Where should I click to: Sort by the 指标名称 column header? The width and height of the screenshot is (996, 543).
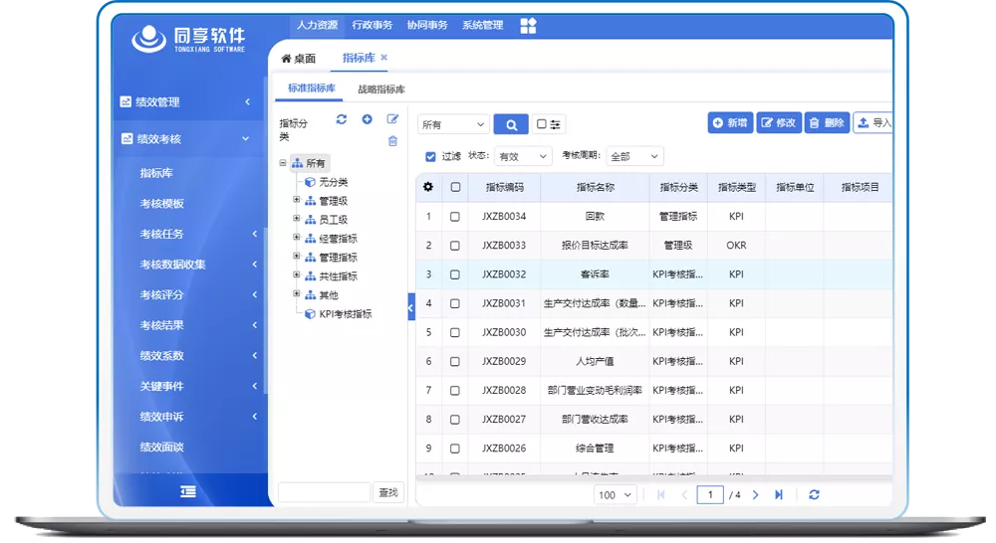[596, 187]
